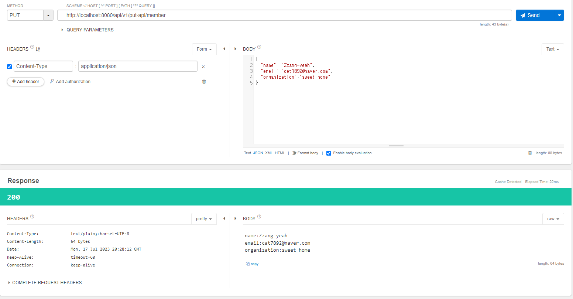The width and height of the screenshot is (573, 299).
Task: Grab the body editor resize handle
Action: tap(396, 146)
